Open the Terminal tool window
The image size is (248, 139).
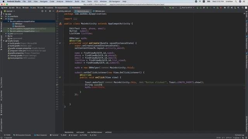pos(54,135)
